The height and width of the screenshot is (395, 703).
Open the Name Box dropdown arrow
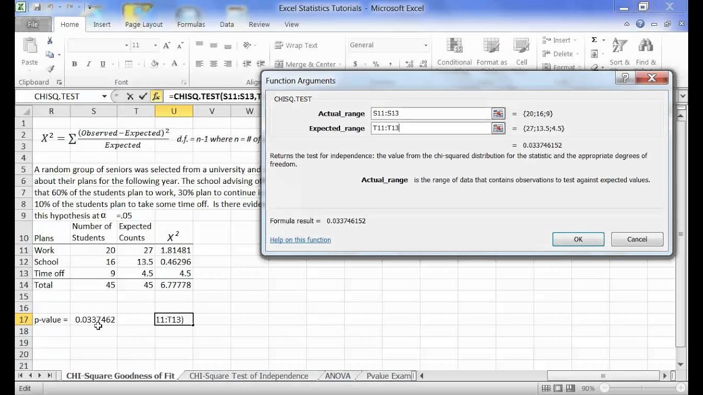(104, 97)
